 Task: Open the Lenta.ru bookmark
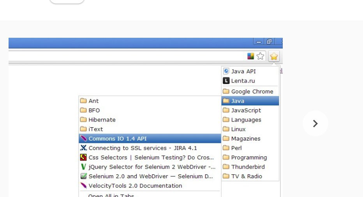[x=250, y=81]
